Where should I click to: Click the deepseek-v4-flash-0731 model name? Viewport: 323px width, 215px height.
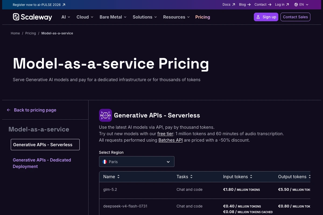tap(125, 206)
